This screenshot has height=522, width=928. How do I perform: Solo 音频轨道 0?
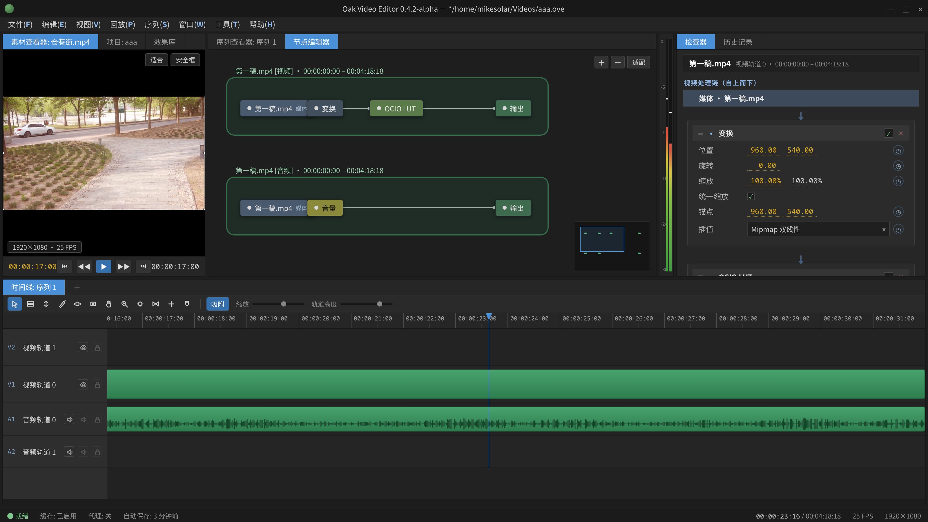click(x=84, y=419)
